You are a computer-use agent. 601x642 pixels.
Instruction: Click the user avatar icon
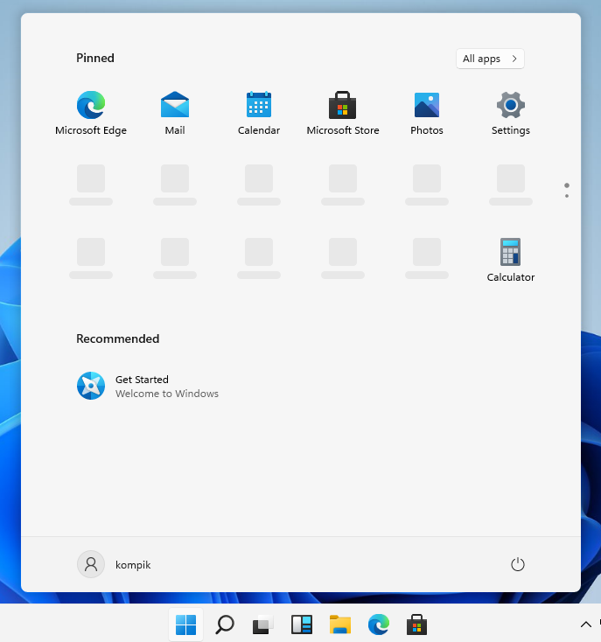(91, 564)
